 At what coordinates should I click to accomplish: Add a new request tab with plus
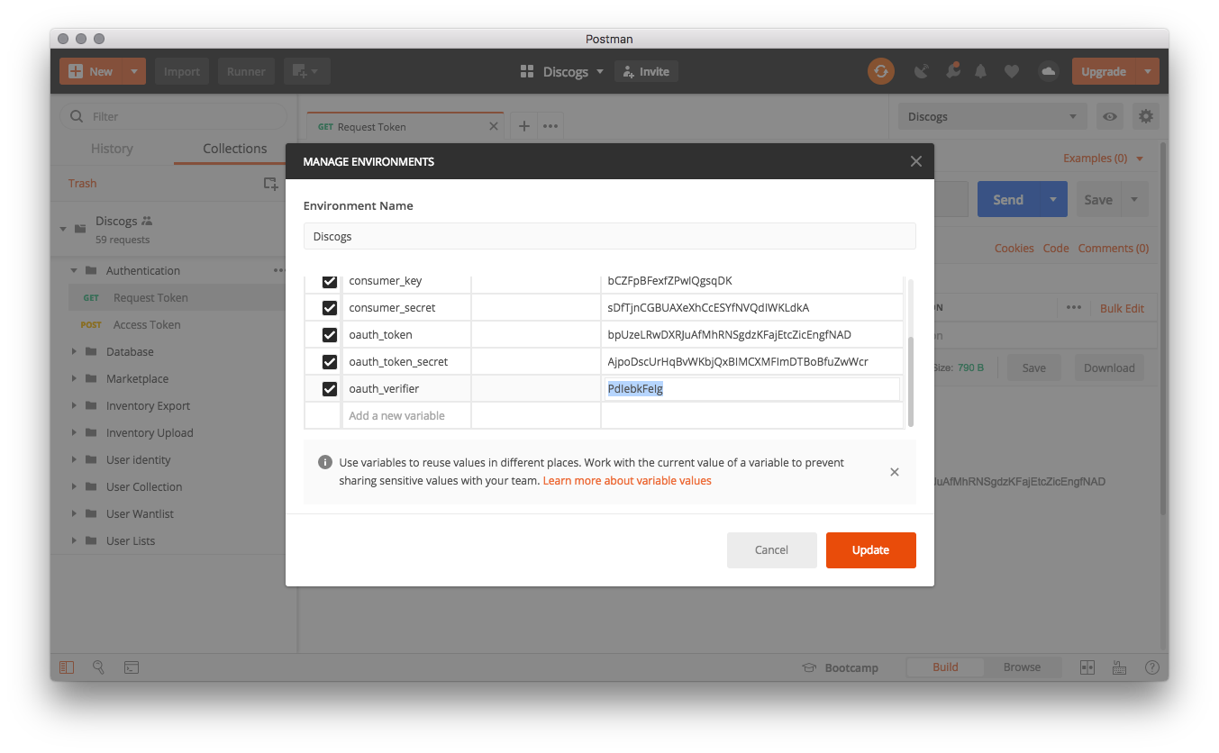pos(524,127)
